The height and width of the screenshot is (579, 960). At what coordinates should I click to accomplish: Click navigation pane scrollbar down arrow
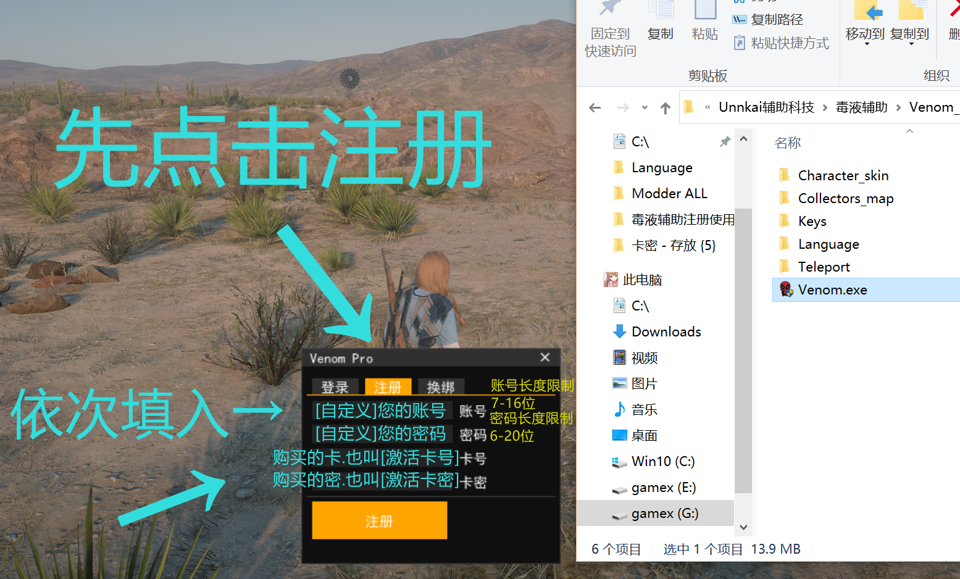[x=743, y=527]
